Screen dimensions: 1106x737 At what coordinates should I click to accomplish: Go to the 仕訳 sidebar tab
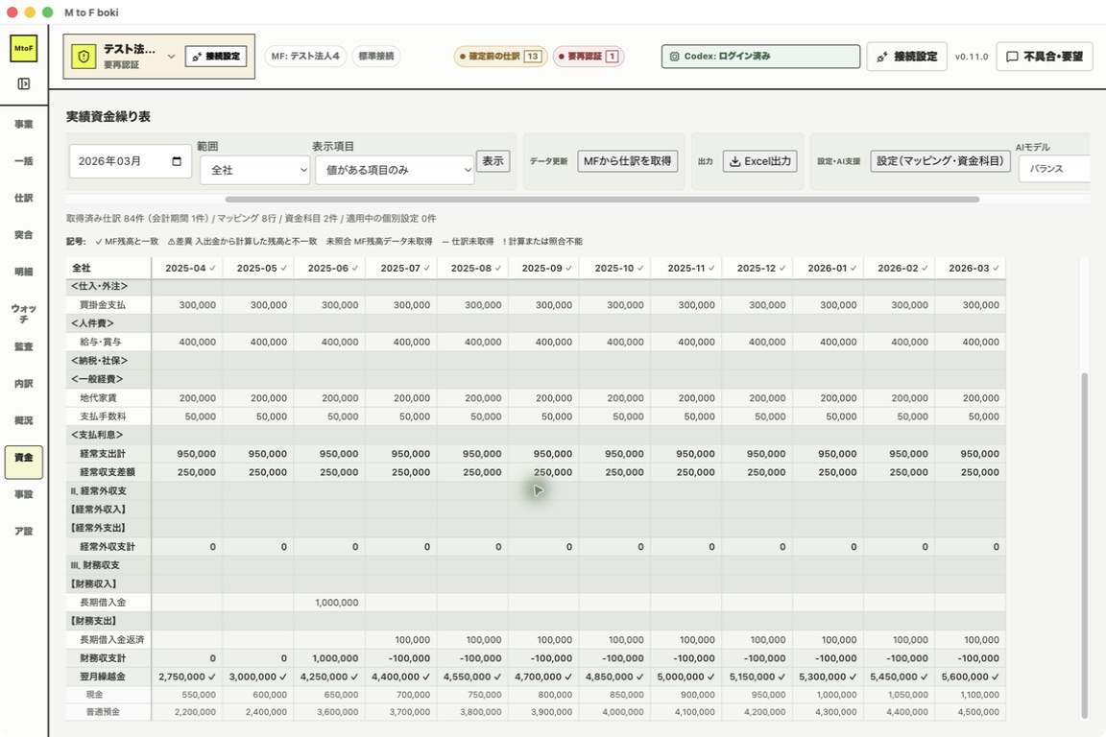pos(23,199)
